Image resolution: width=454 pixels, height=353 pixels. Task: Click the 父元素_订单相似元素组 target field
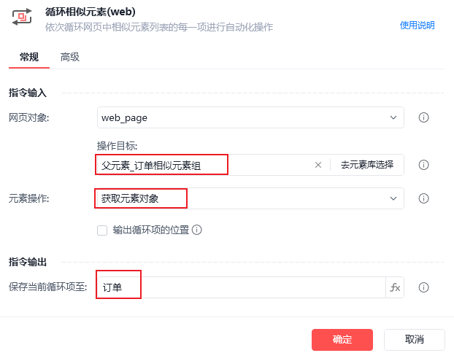tap(204, 165)
